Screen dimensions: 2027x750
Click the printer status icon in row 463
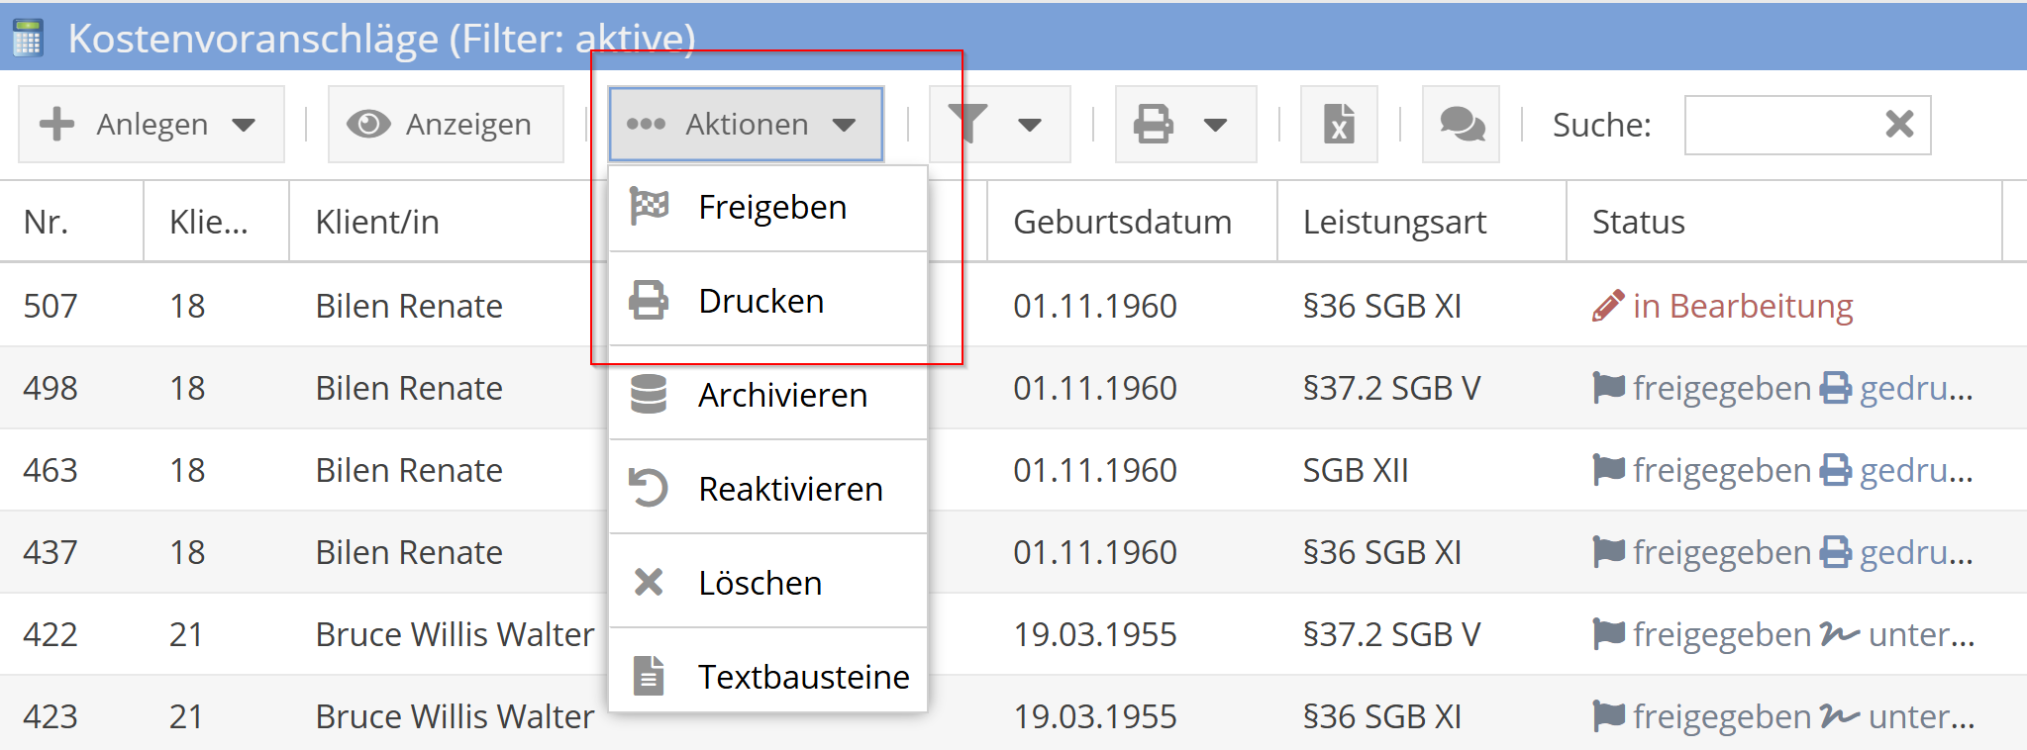click(x=1836, y=470)
